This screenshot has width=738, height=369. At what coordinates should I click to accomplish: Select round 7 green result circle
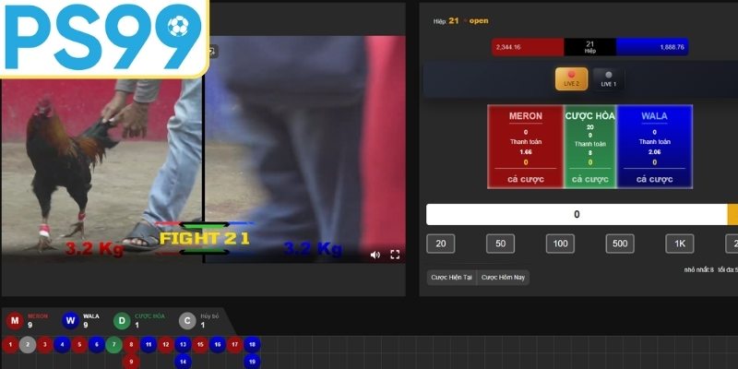[x=113, y=345]
